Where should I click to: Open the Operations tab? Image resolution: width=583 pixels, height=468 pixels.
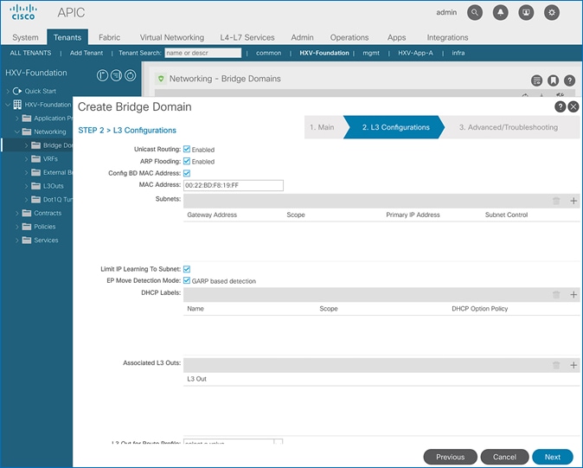(x=349, y=37)
